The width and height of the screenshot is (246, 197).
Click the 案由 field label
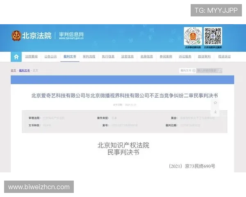pyautogui.click(x=174, y=118)
